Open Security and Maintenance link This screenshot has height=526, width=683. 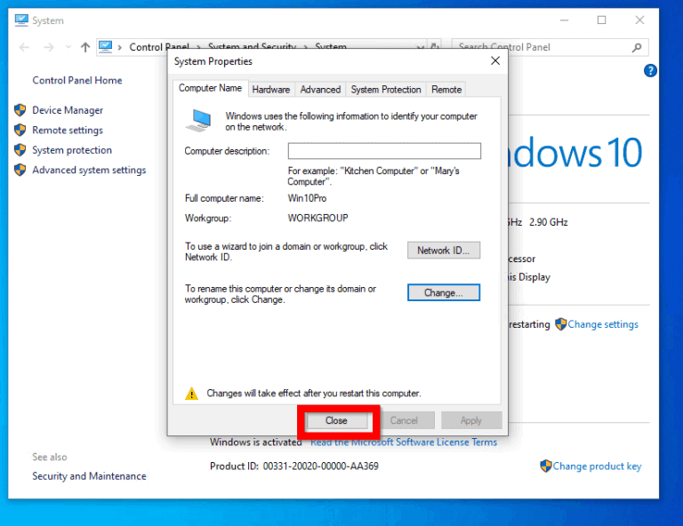point(89,476)
